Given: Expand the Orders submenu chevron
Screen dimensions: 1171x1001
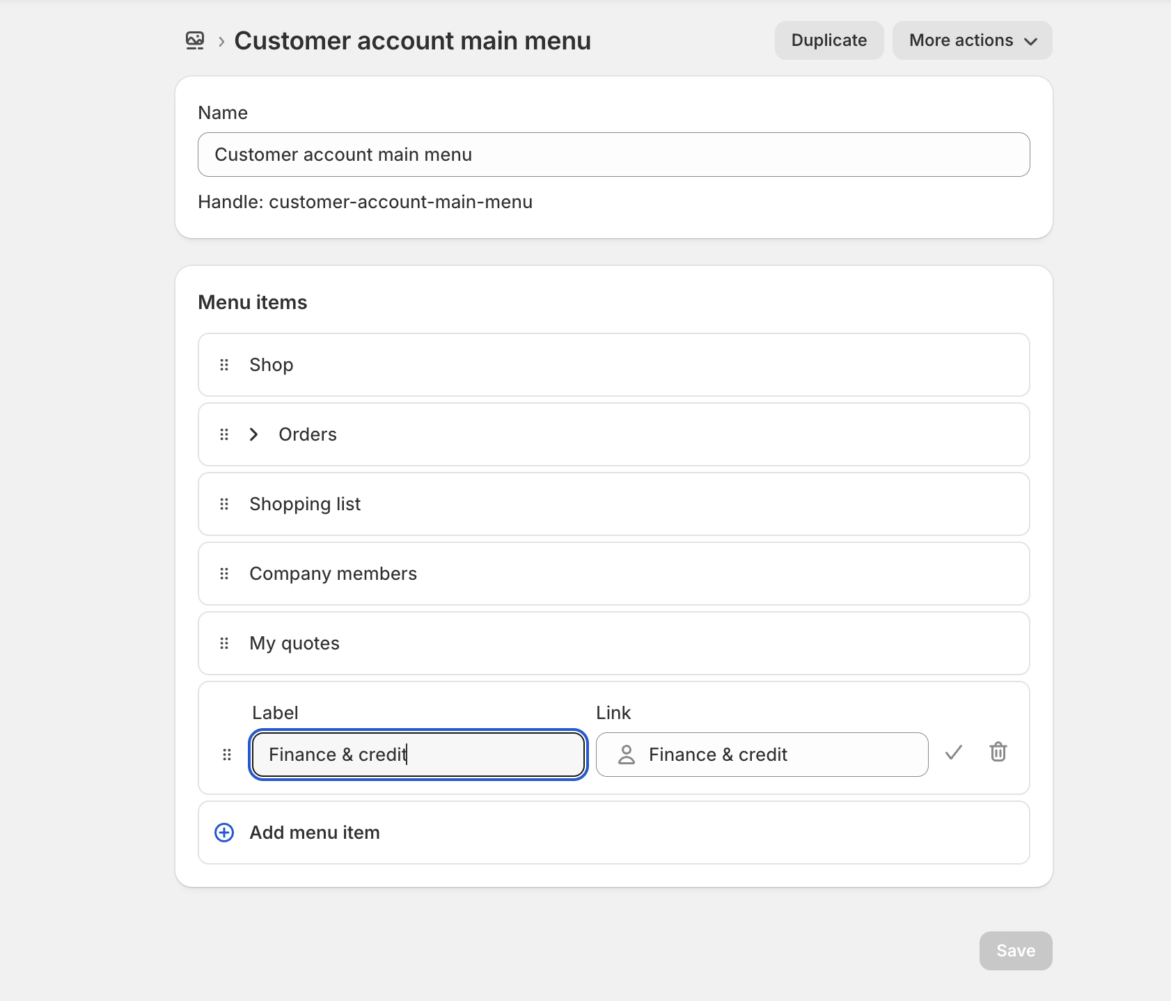Looking at the screenshot, I should coord(254,434).
